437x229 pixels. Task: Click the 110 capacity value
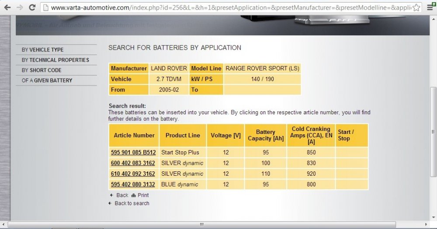pyautogui.click(x=266, y=174)
